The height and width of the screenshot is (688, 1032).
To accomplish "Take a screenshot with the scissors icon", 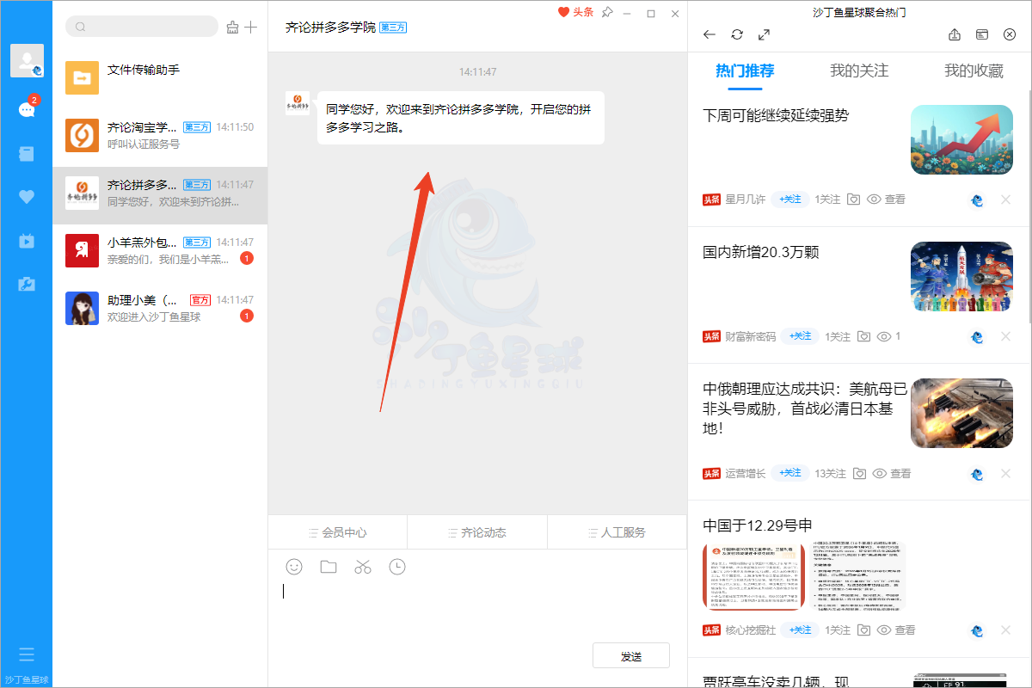I will pos(362,567).
